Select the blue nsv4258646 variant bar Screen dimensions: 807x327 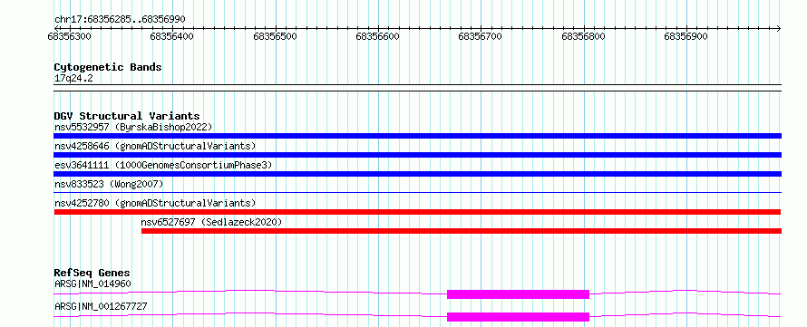click(x=417, y=155)
